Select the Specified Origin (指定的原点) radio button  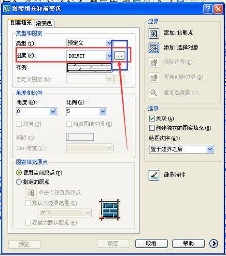(19, 181)
